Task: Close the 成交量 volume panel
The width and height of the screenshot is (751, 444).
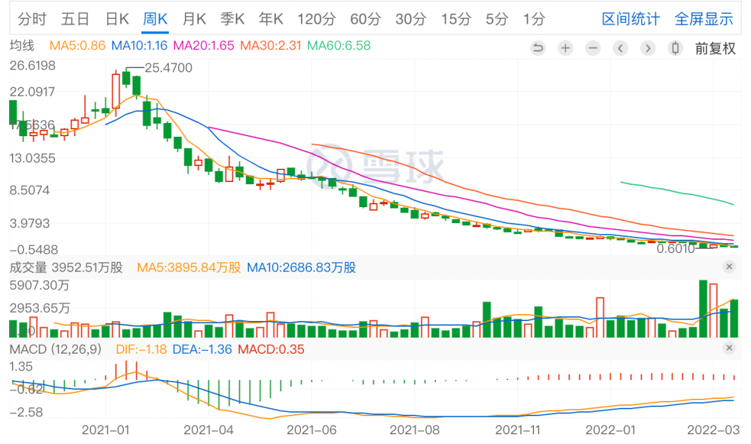Action: coord(729,267)
